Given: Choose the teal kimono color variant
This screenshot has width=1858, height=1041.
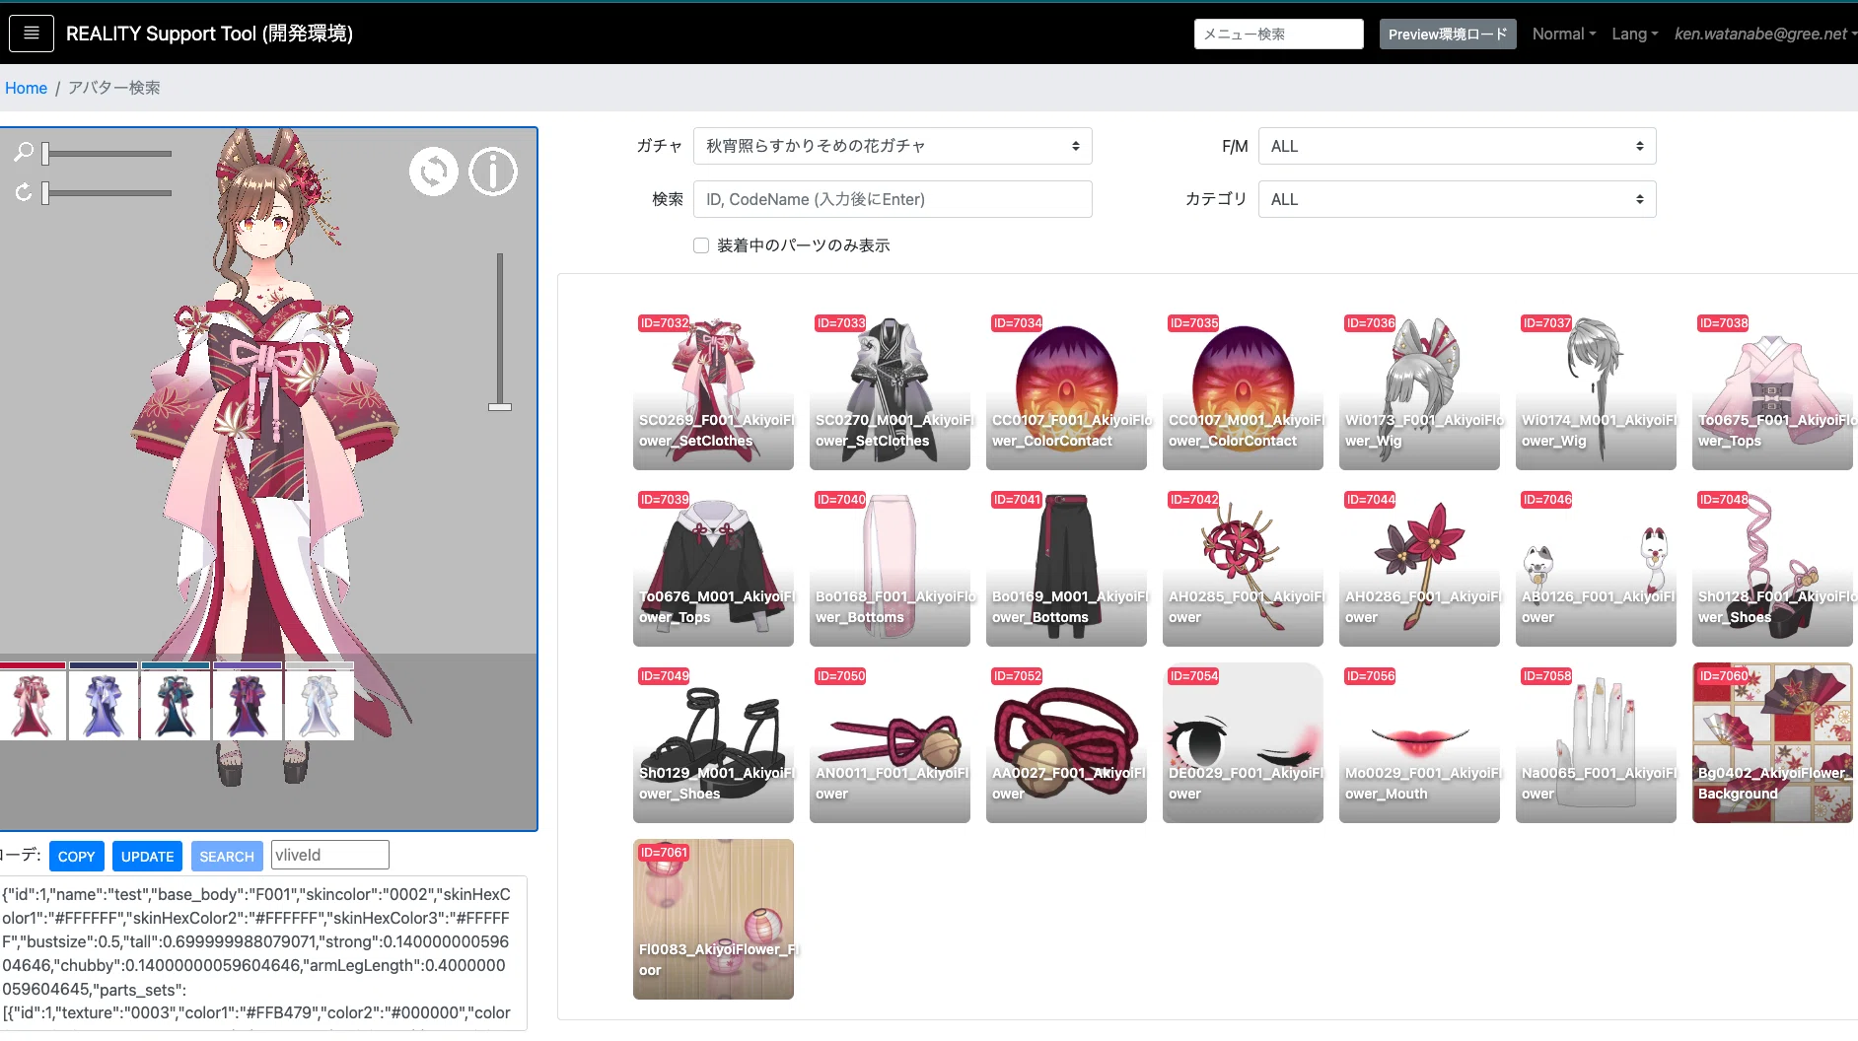Looking at the screenshot, I should coord(176,703).
